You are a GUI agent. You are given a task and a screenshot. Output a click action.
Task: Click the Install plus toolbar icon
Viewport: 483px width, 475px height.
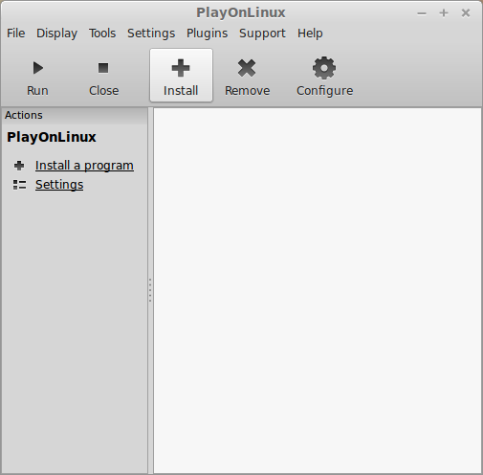point(181,68)
